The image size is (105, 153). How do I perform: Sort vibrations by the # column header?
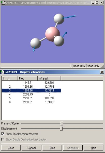click(x=10, y=78)
